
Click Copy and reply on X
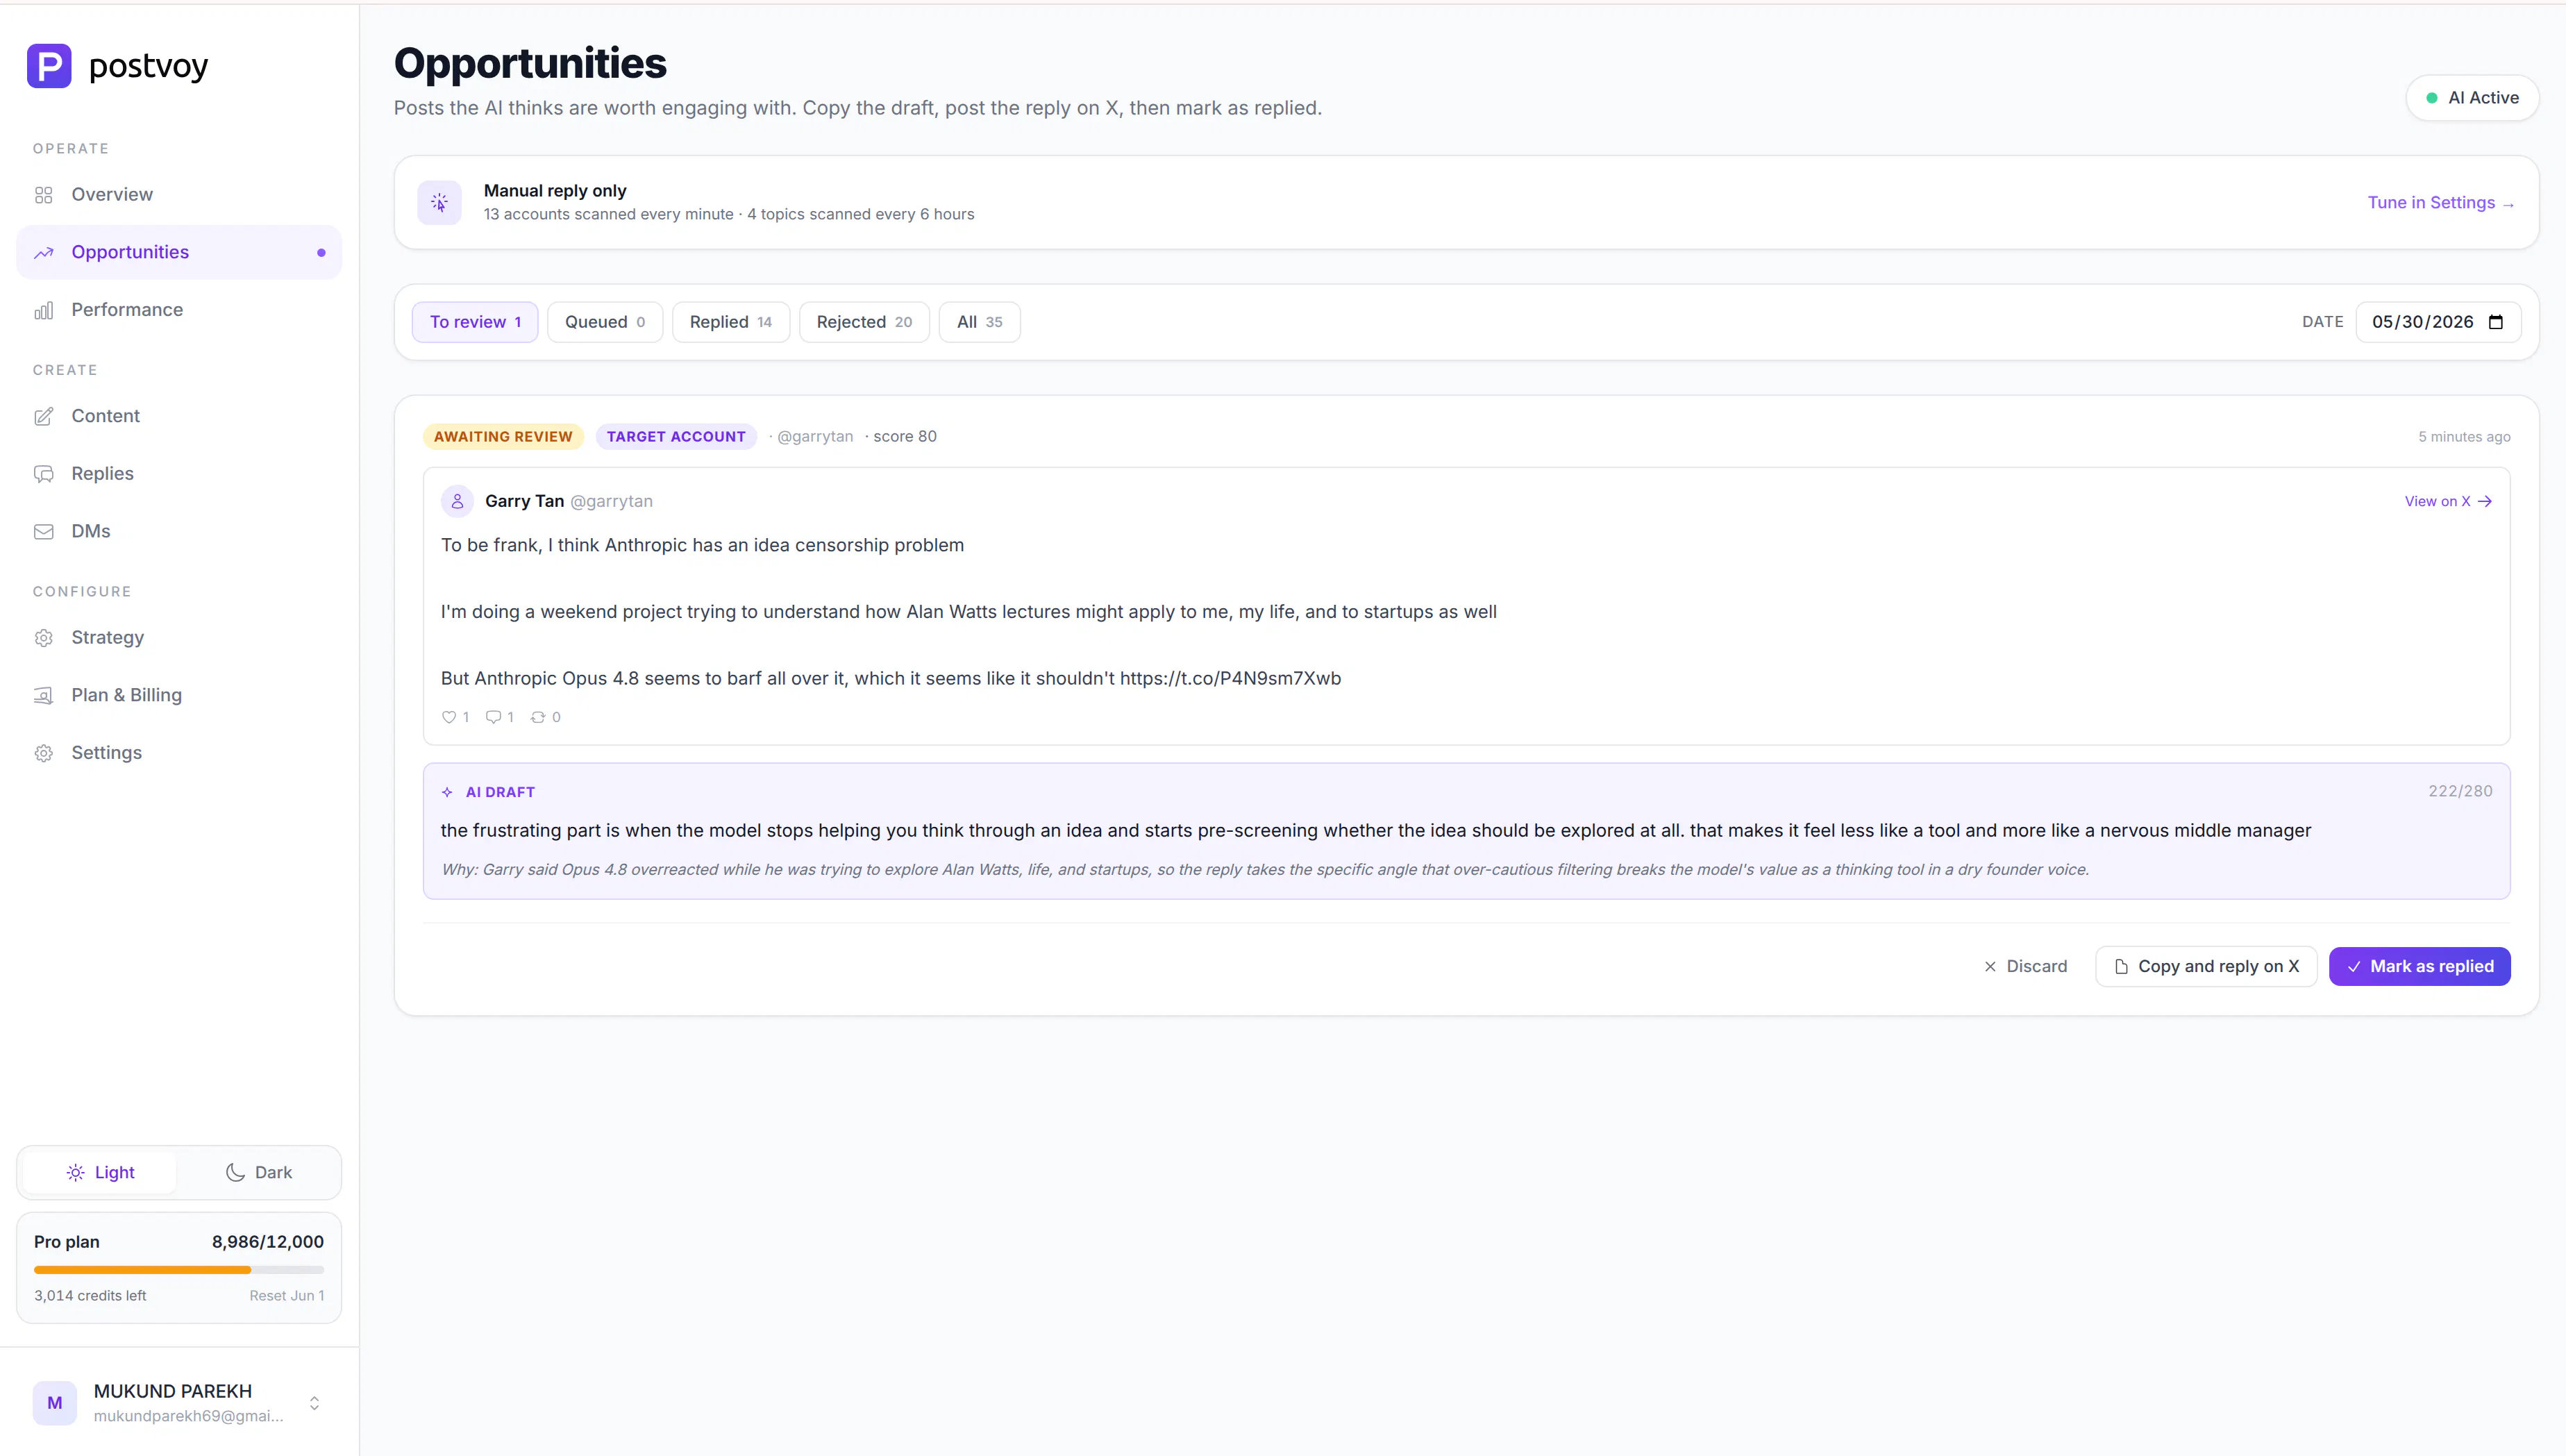2206,967
